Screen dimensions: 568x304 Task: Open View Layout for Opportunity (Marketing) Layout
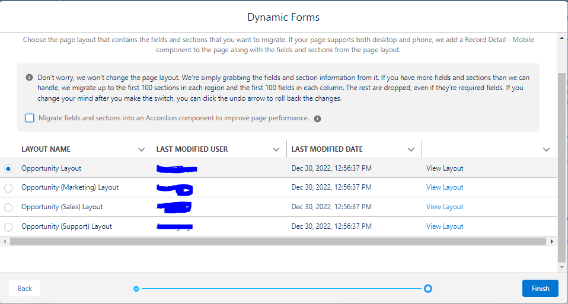[x=445, y=187]
